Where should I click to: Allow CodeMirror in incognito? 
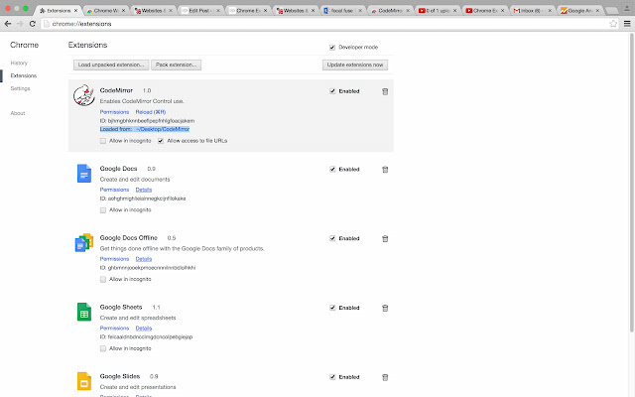tap(103, 141)
